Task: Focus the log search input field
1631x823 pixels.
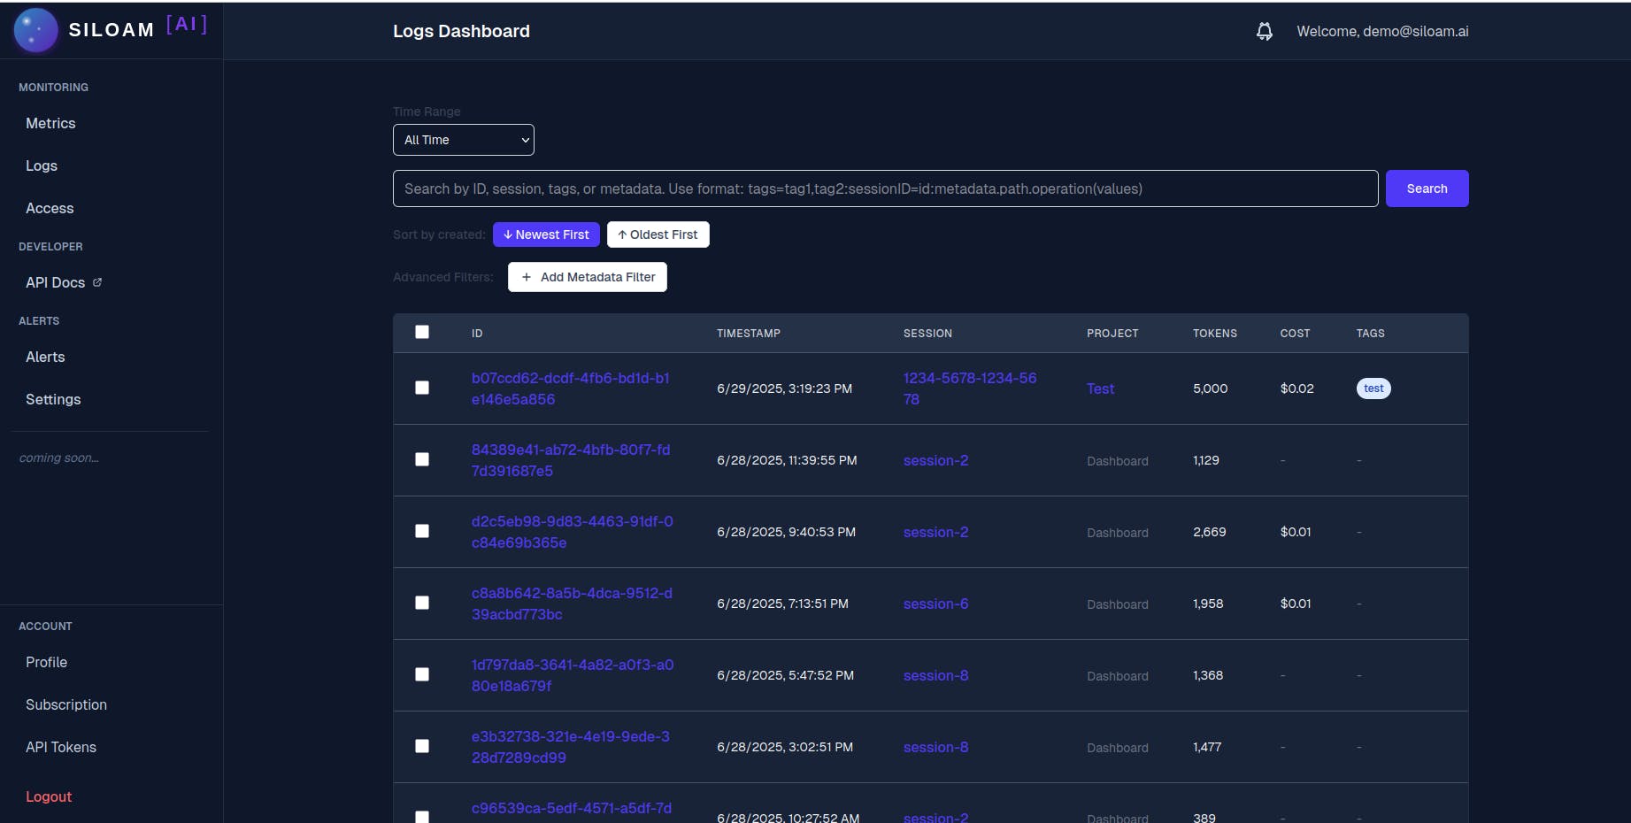Action: [x=885, y=188]
